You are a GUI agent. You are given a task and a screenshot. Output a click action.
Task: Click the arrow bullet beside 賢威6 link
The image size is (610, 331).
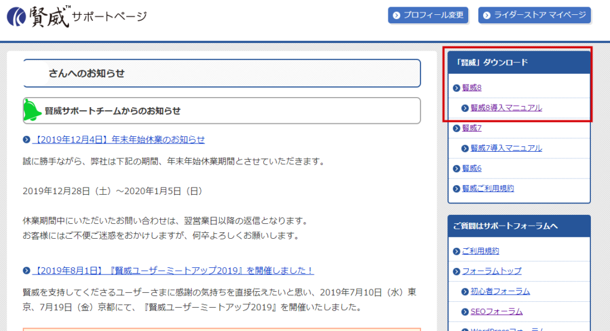point(457,168)
